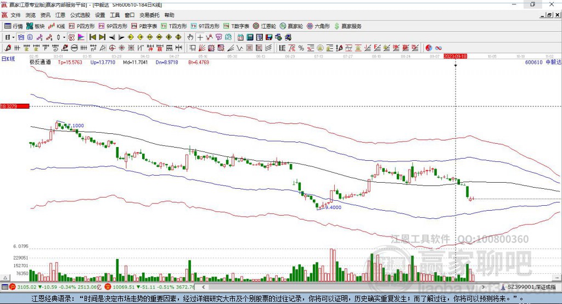Screen dimensions: 562x304
Task: Open the 六角形 hexagon tool
Action: click(318, 26)
